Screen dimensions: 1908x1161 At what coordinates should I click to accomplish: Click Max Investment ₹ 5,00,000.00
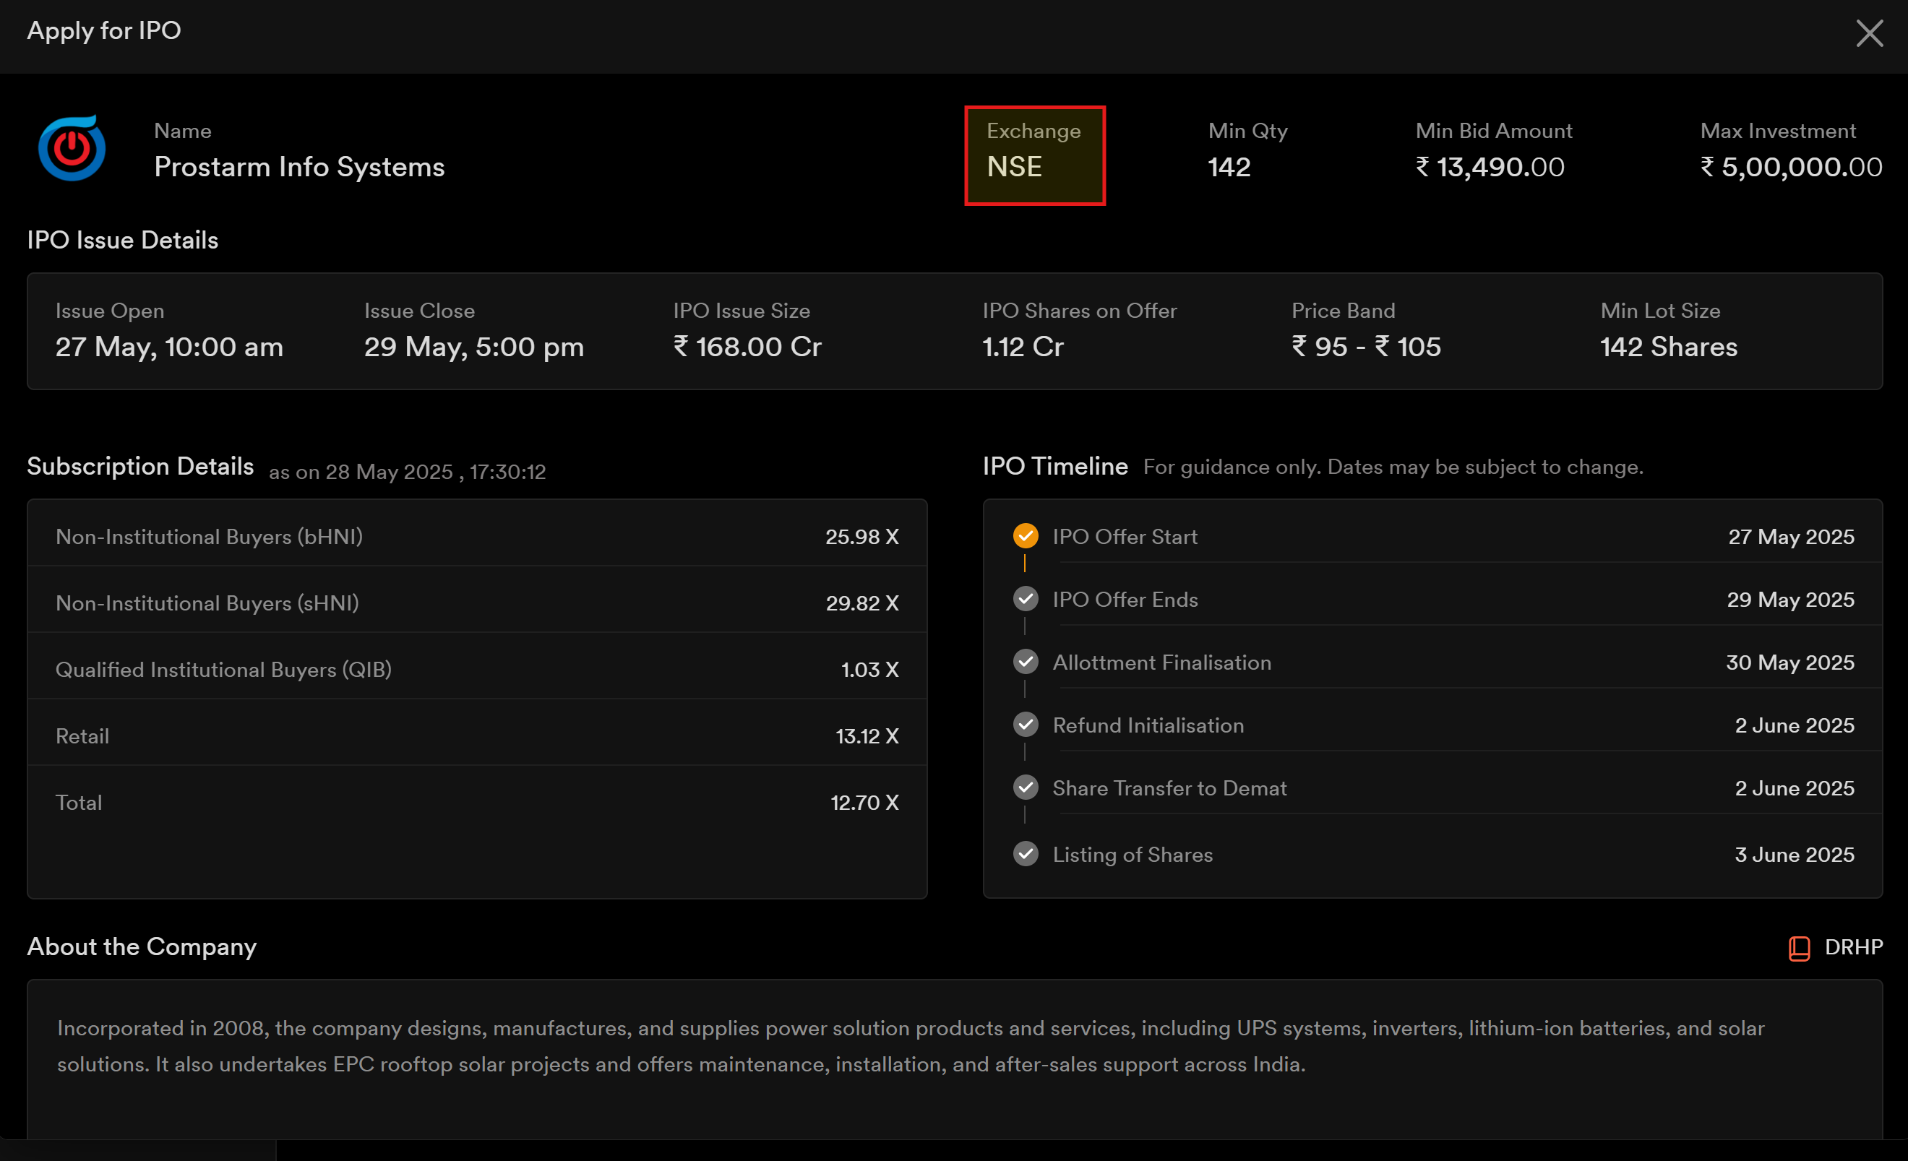pyautogui.click(x=1791, y=167)
